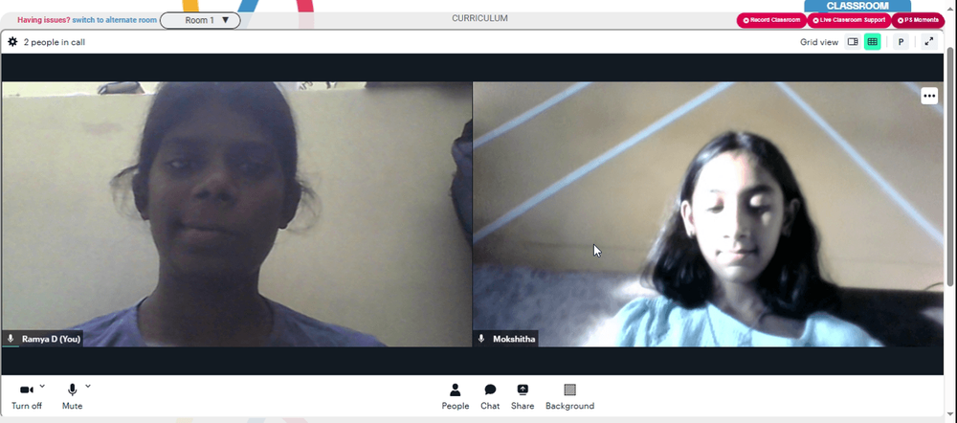Share your screen
The image size is (957, 423).
(x=523, y=397)
